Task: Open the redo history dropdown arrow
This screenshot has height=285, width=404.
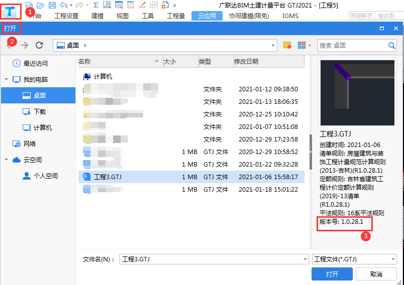Action: pos(87,5)
